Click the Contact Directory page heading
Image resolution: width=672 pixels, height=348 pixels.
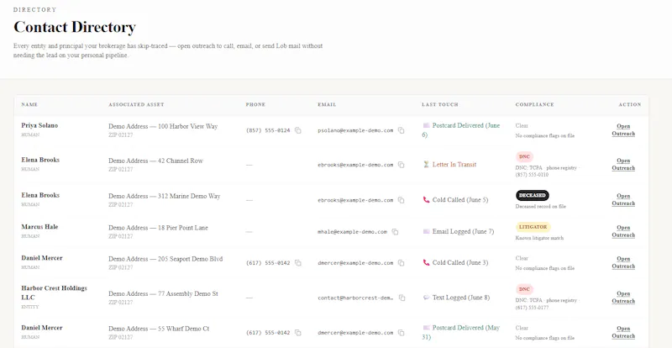coord(75,27)
